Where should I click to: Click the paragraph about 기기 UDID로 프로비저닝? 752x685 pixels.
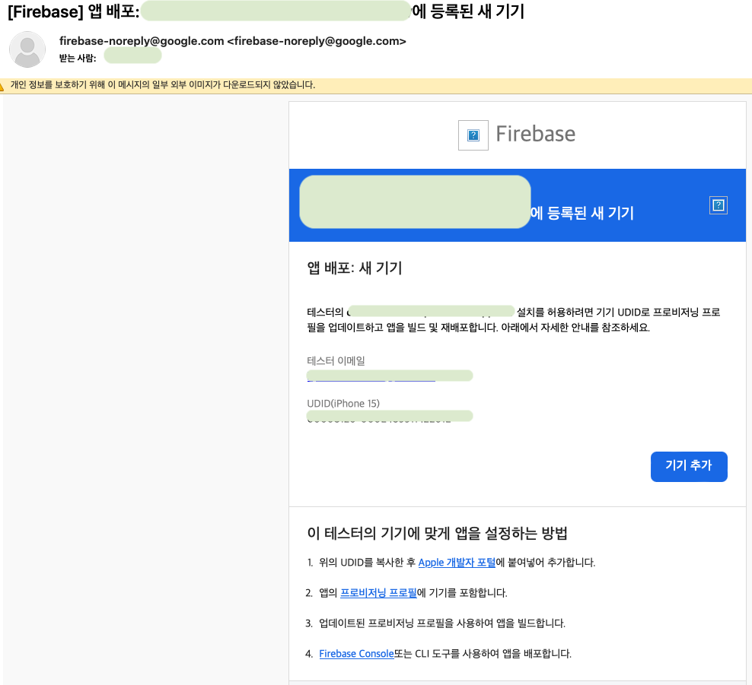514,319
